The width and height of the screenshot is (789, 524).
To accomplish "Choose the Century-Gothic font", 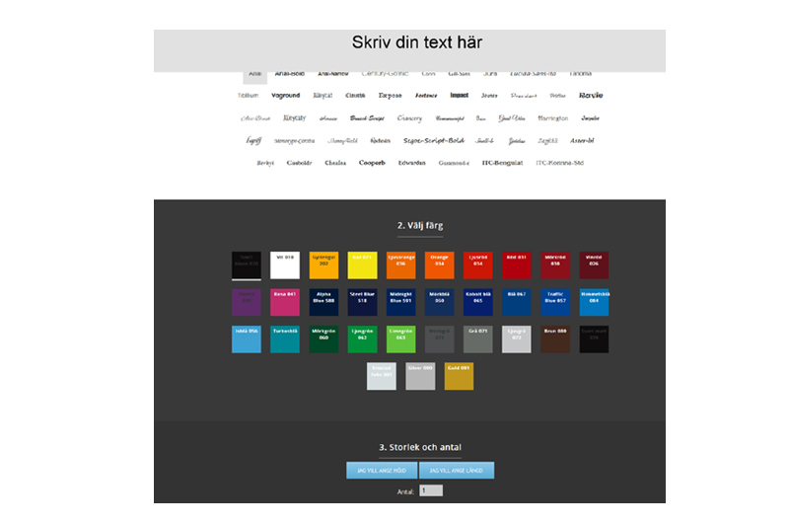I will pos(385,73).
